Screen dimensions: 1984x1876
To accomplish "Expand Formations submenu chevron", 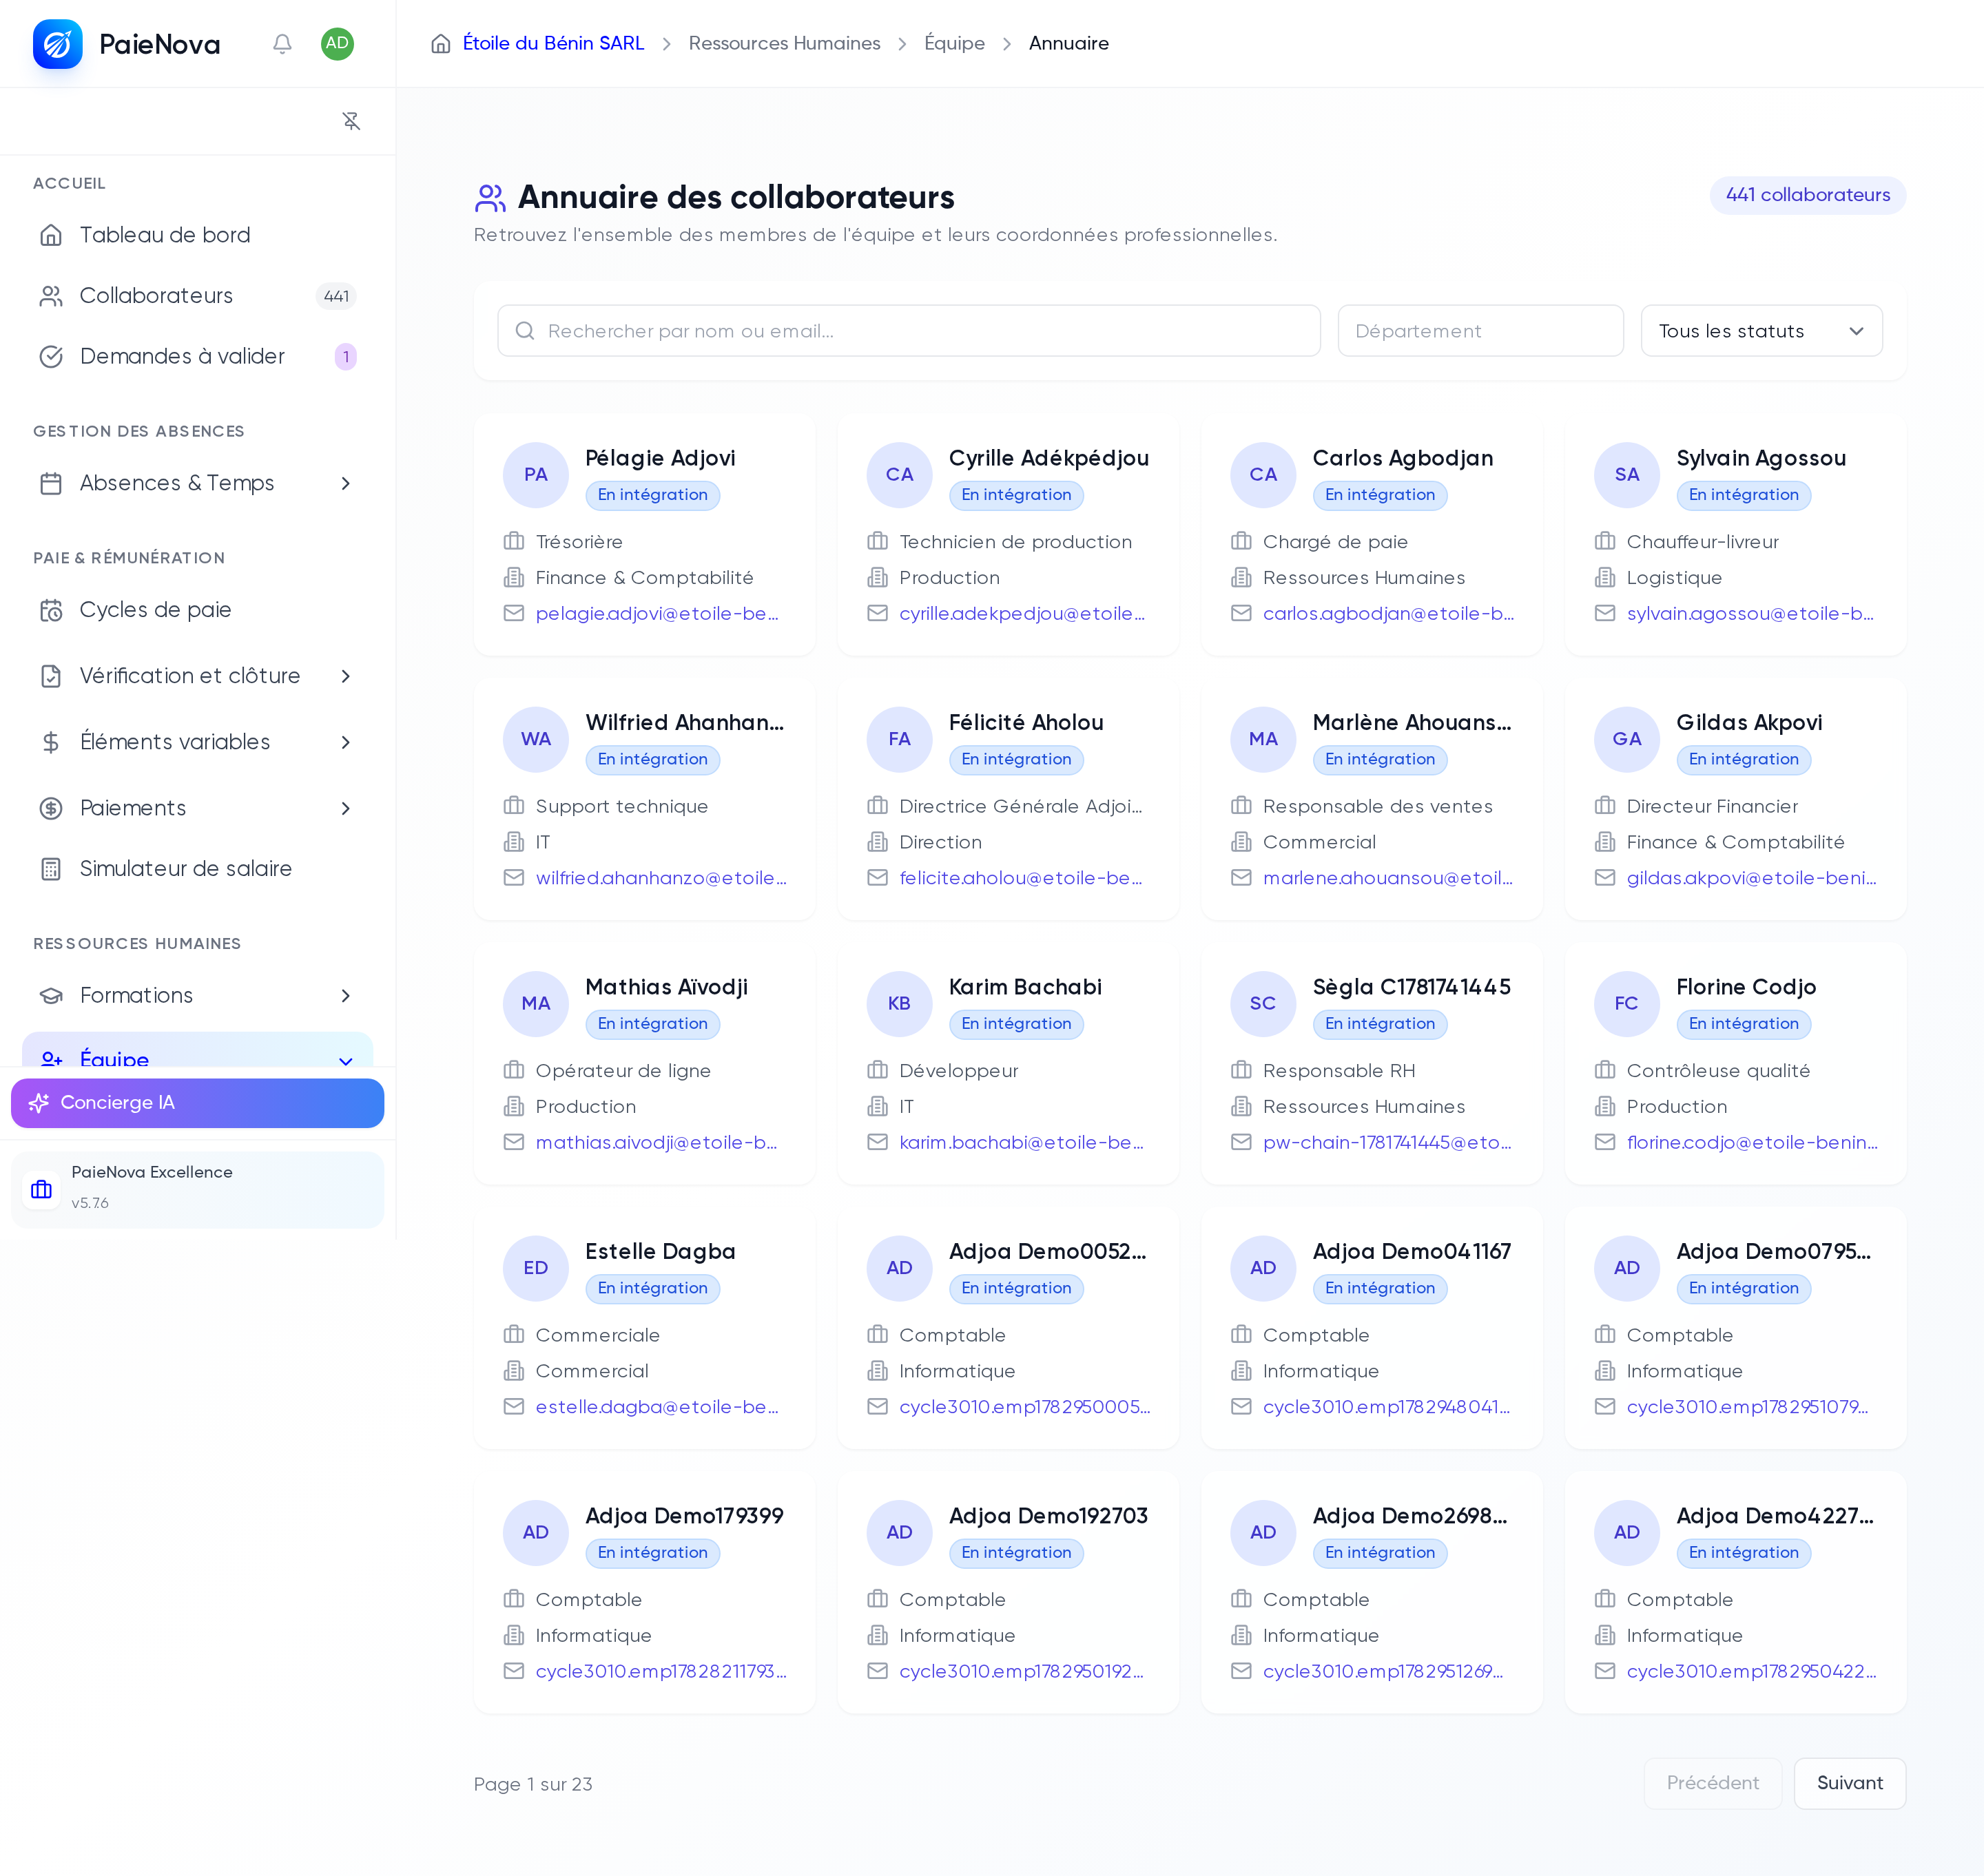I will [345, 996].
